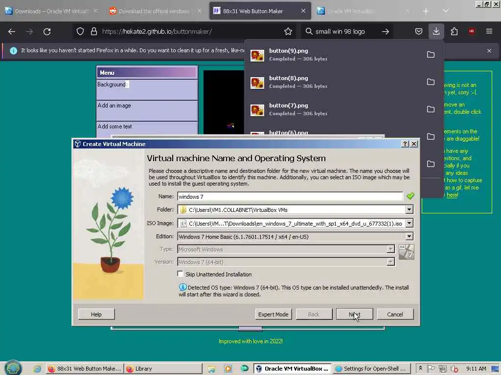Open Add some text menu item
The width and height of the screenshot is (501, 375).
[147, 128]
